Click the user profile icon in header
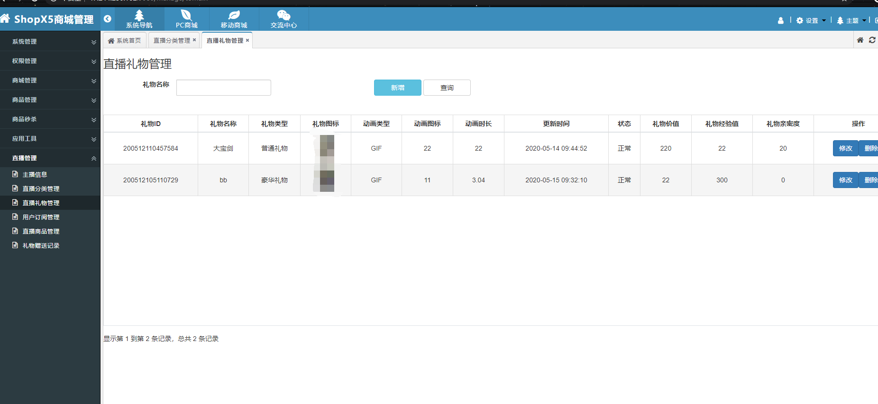 [781, 20]
